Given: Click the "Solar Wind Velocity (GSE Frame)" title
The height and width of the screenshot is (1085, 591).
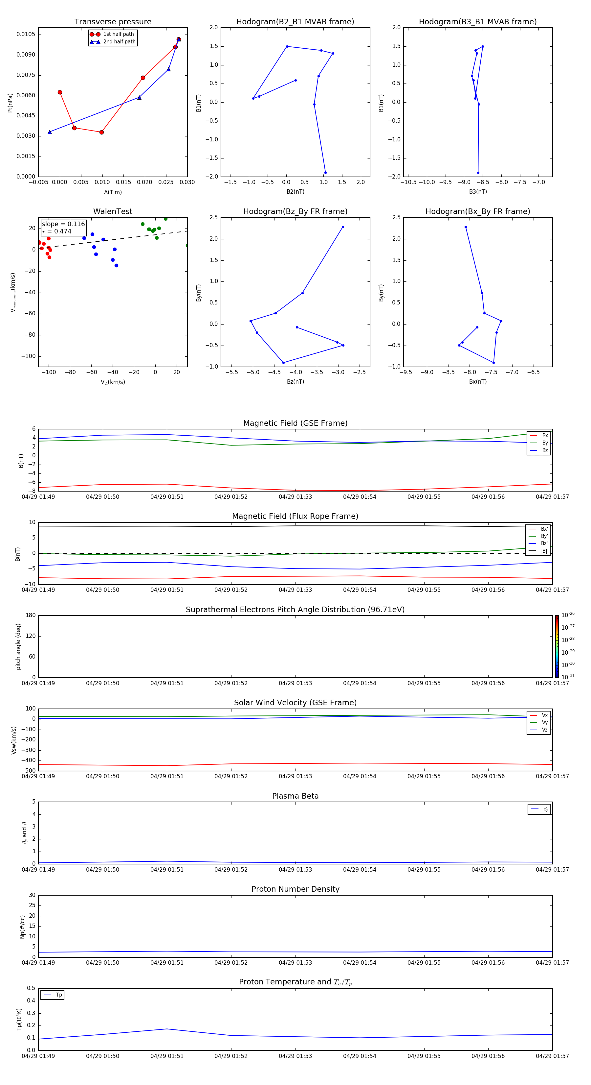Looking at the screenshot, I should [x=295, y=703].
